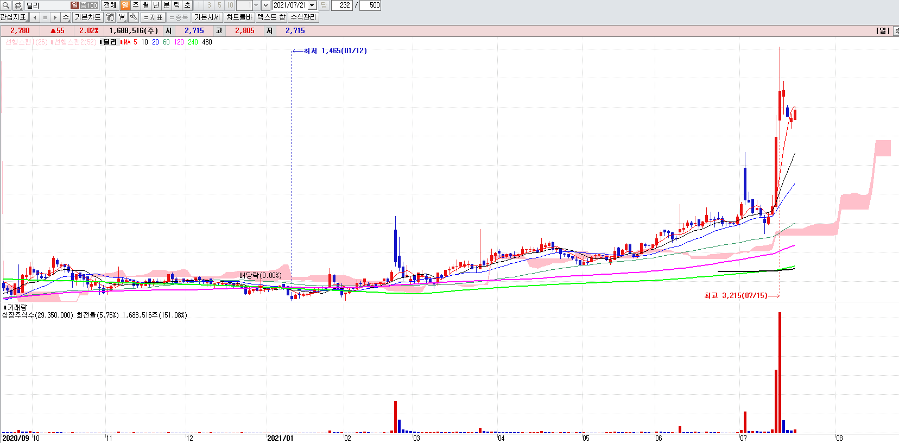Click the 수 button
The width and height of the screenshot is (899, 443).
coord(66,17)
